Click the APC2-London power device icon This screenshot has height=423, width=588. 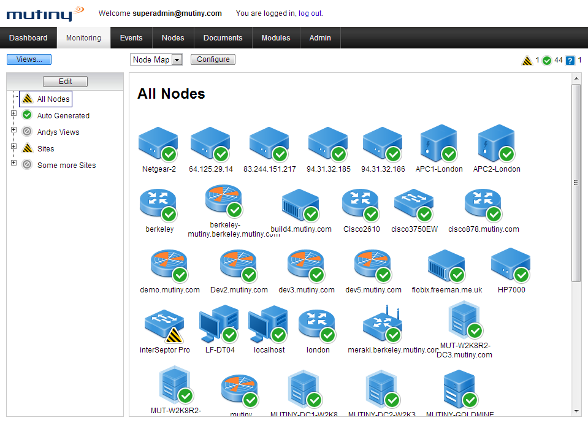[x=497, y=143]
